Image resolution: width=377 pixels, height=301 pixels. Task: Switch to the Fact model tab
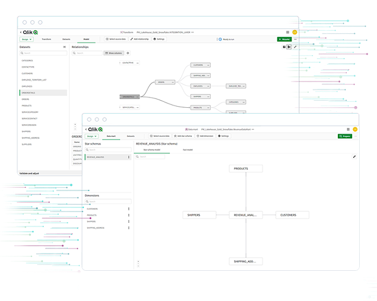point(188,150)
